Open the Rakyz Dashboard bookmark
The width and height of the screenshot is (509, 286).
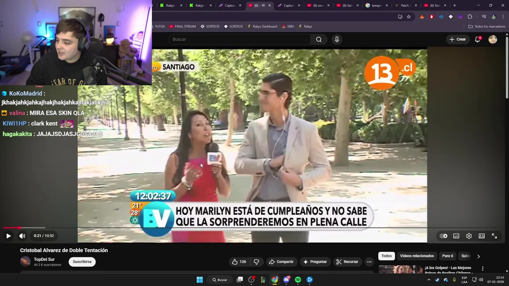click(262, 27)
